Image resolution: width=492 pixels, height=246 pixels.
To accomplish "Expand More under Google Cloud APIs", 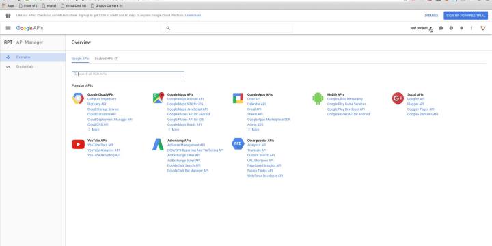I will (94, 130).
